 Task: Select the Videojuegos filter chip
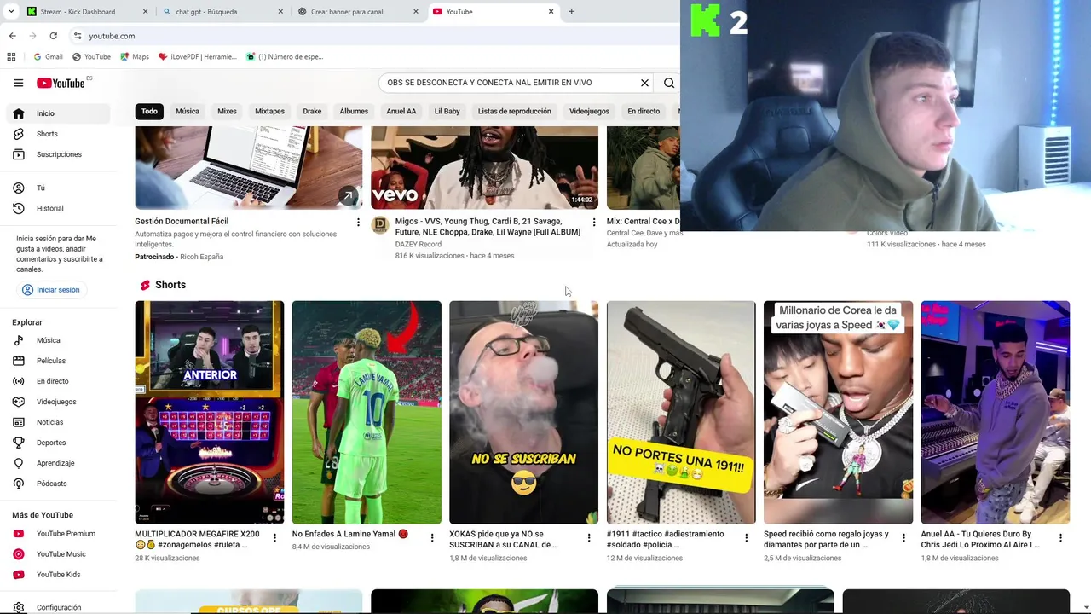click(x=589, y=112)
